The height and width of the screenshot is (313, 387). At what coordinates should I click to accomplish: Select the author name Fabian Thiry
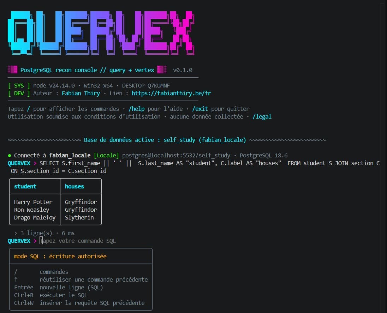pos(81,93)
